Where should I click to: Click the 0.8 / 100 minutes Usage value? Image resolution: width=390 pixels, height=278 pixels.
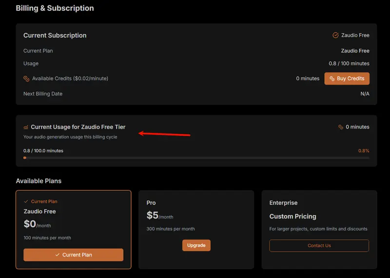pyautogui.click(x=349, y=64)
